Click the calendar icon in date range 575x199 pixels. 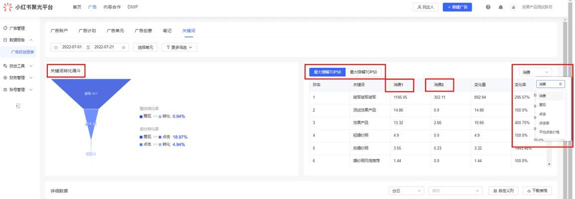coord(56,47)
